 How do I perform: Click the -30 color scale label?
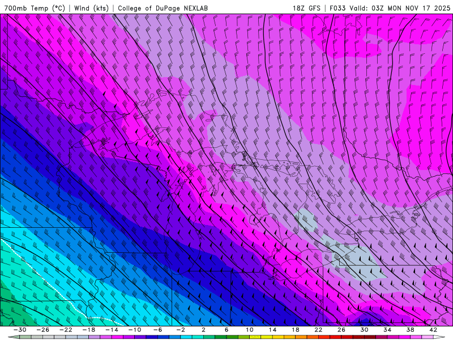pyautogui.click(x=20, y=330)
